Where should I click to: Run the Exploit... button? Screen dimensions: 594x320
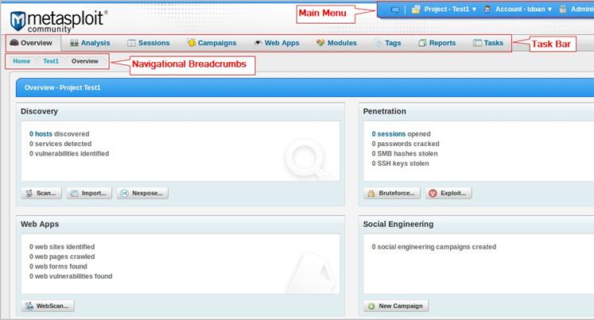coord(448,193)
